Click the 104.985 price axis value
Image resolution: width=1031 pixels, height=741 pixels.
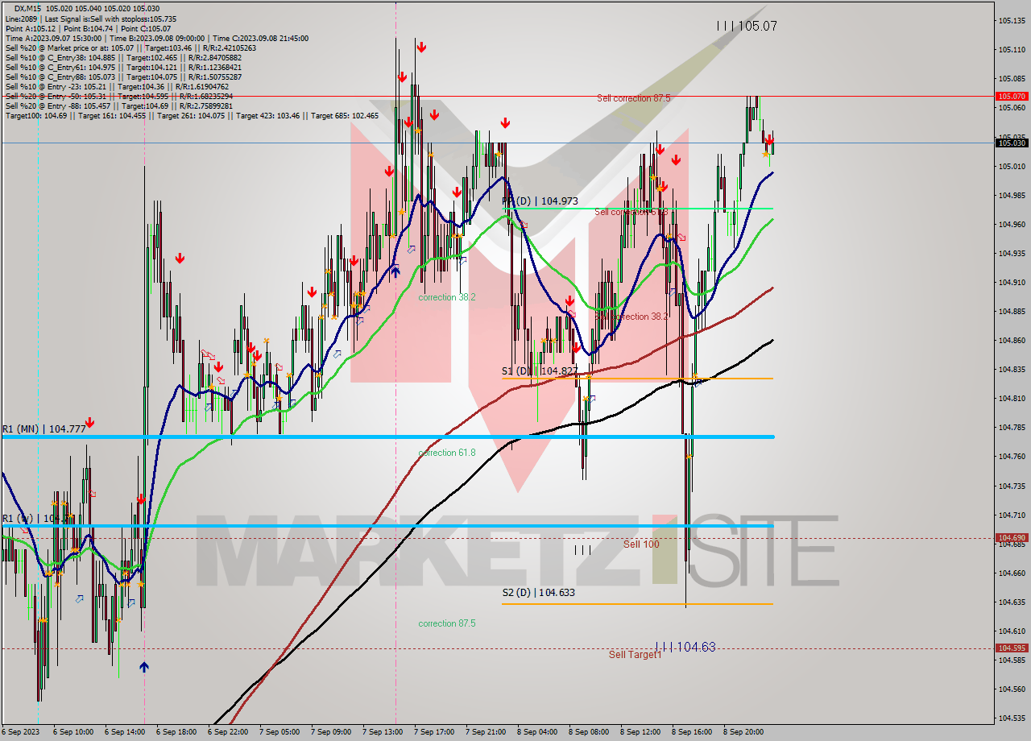pos(1012,195)
